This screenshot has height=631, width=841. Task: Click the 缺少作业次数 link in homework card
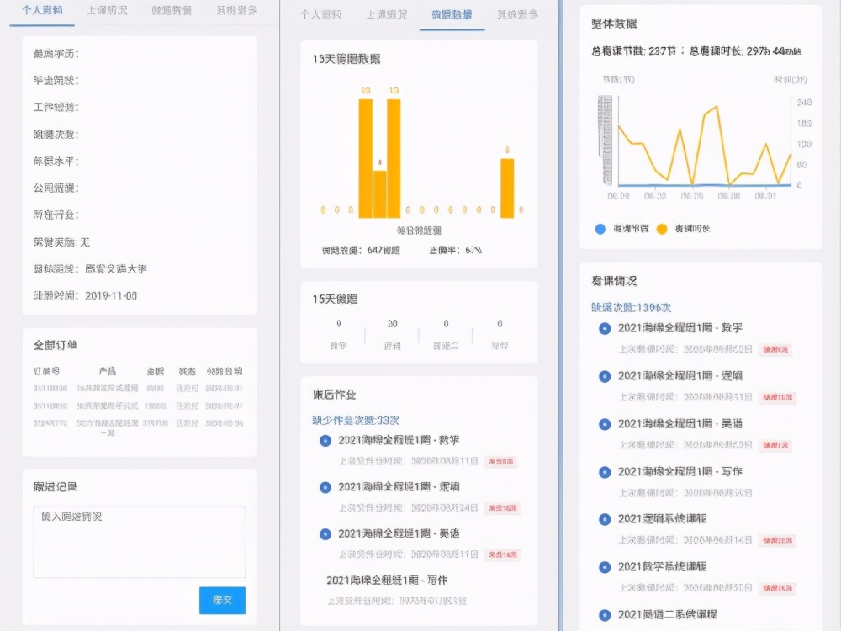(x=356, y=420)
